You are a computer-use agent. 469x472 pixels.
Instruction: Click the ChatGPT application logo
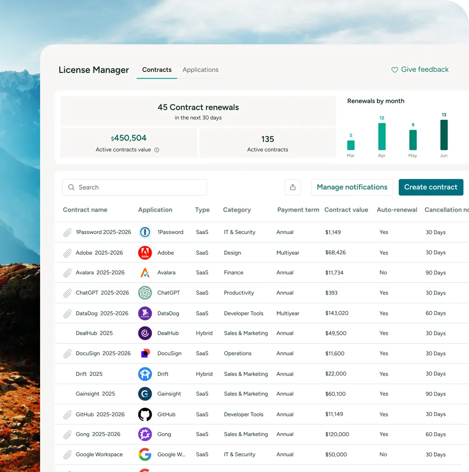coord(145,293)
